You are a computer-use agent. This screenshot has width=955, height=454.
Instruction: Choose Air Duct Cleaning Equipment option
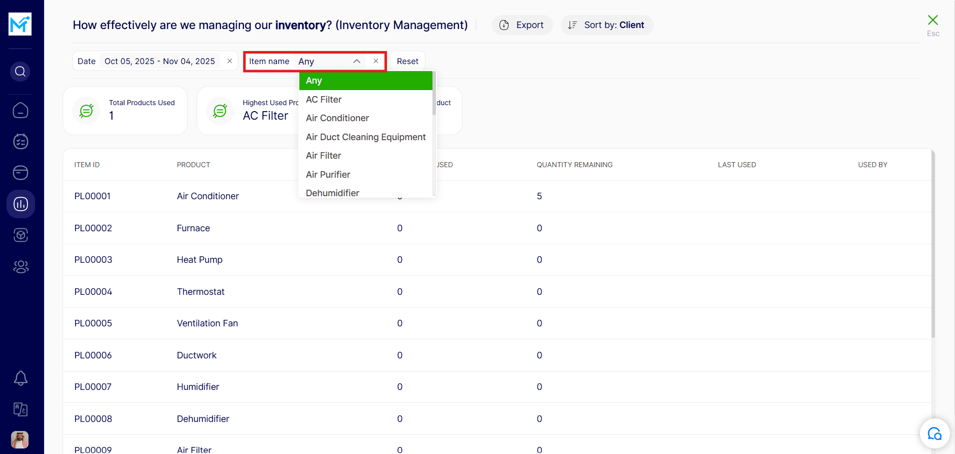pos(365,137)
